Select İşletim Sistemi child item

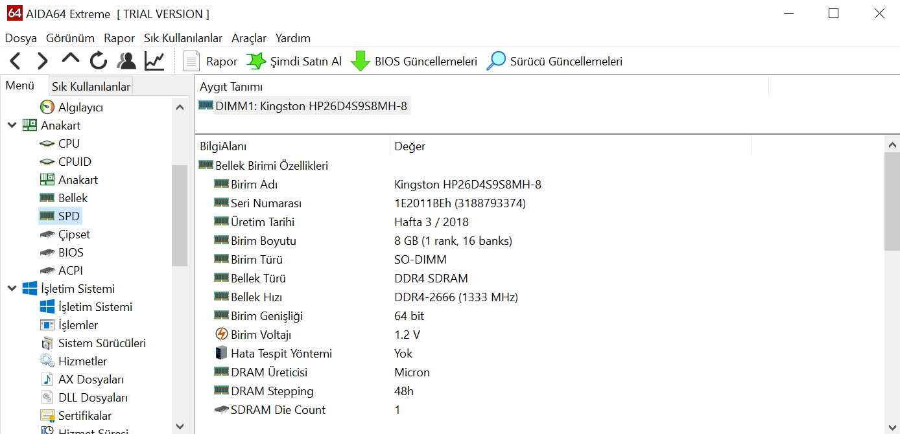tap(86, 306)
